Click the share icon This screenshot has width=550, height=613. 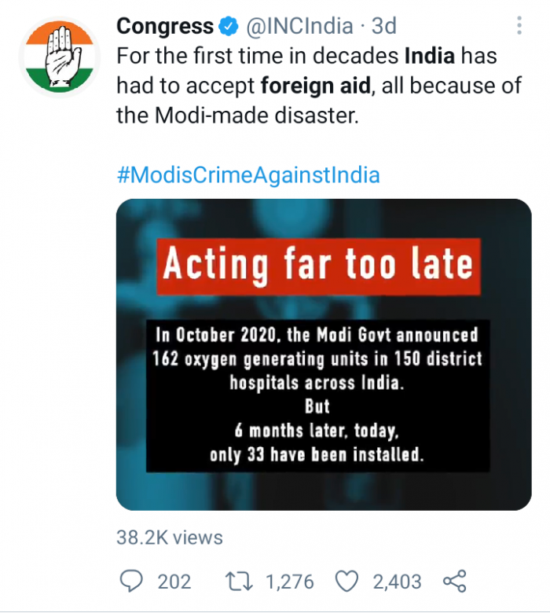pyautogui.click(x=455, y=581)
